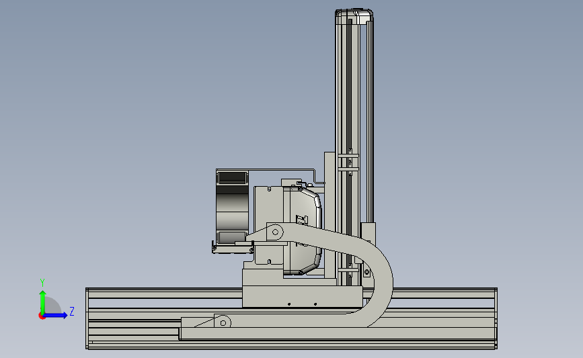The width and height of the screenshot is (583, 358).
Task: Click the blue Z axis arrow
Action: [56, 315]
